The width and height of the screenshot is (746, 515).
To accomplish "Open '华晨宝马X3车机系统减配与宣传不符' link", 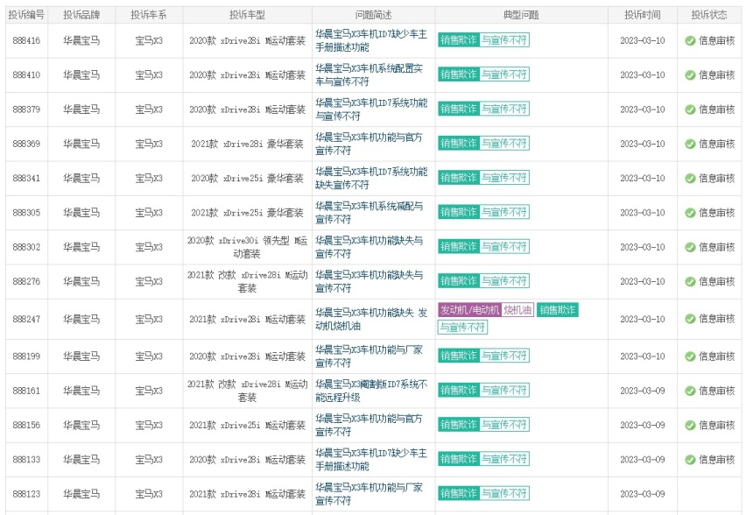I will click(369, 212).
